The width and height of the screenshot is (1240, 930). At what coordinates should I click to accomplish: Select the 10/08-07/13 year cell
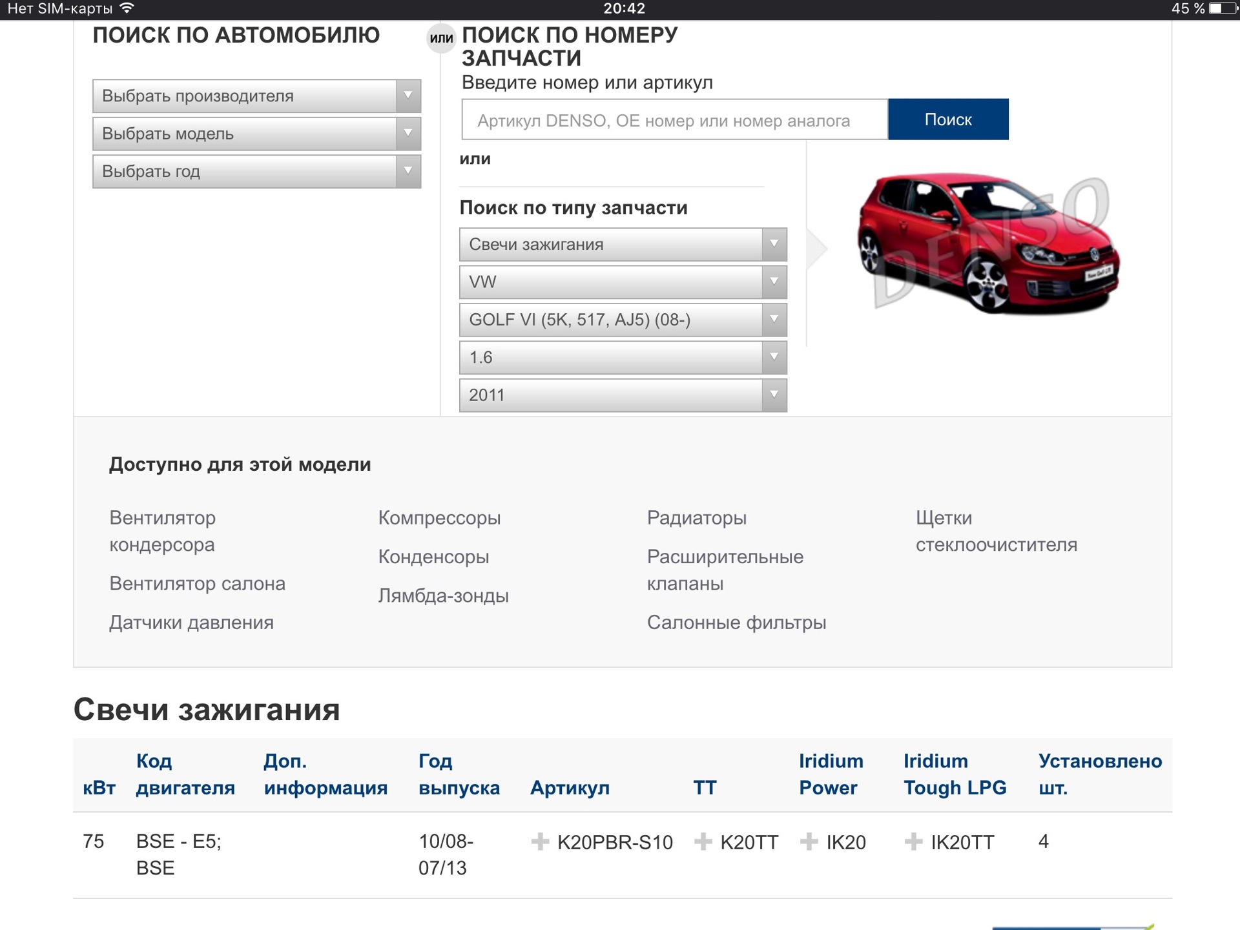click(446, 854)
